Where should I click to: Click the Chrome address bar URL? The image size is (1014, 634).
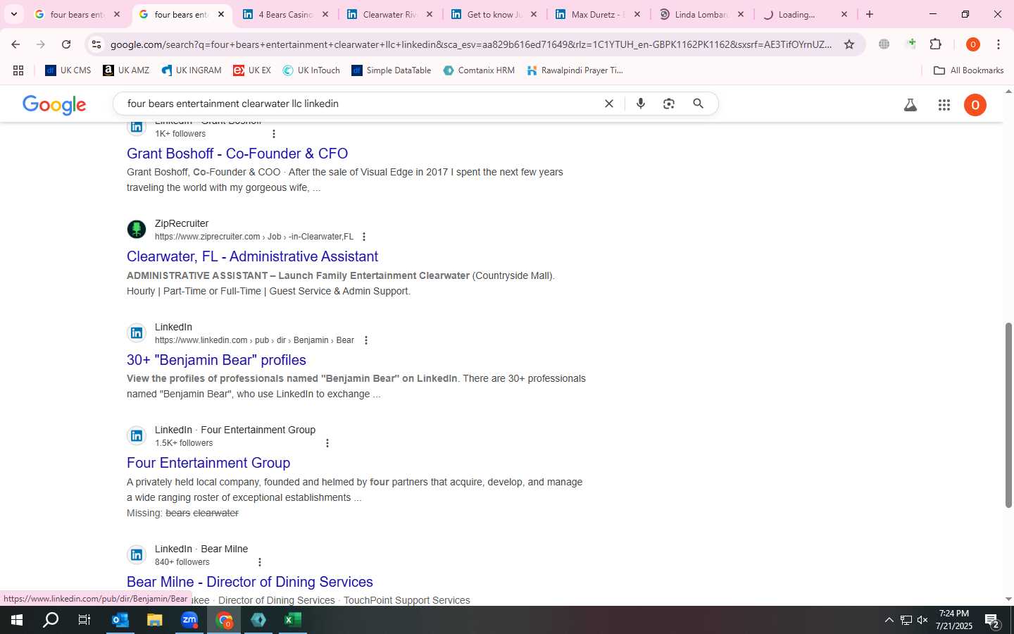point(470,44)
